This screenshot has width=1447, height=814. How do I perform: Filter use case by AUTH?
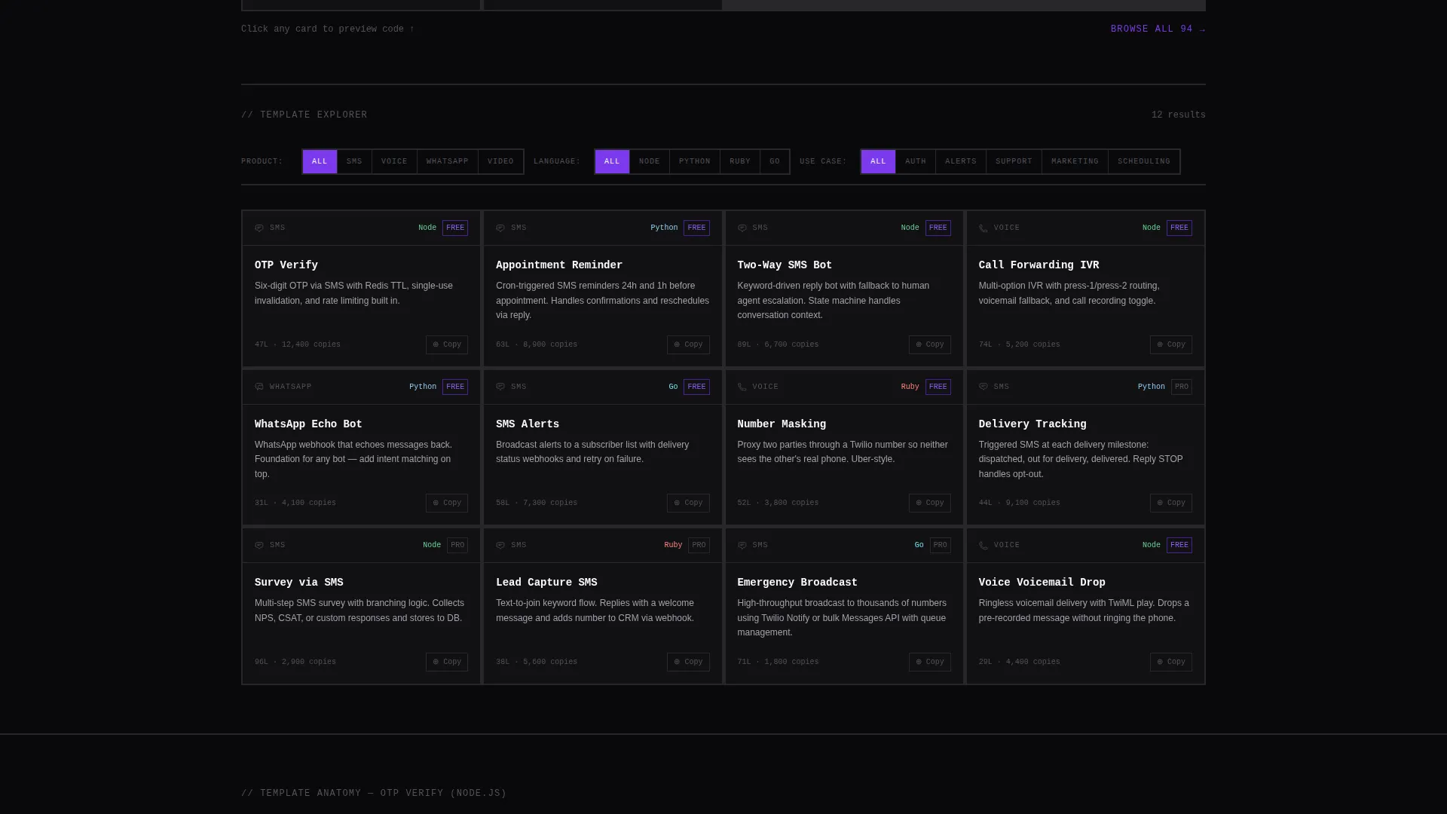coord(916,161)
